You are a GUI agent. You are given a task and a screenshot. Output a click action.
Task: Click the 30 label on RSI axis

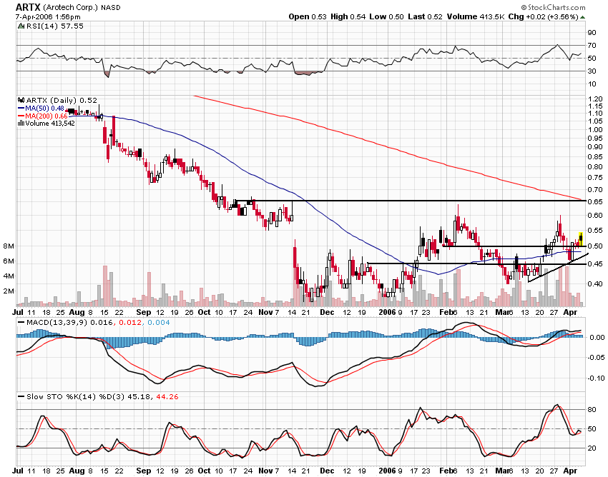click(592, 71)
